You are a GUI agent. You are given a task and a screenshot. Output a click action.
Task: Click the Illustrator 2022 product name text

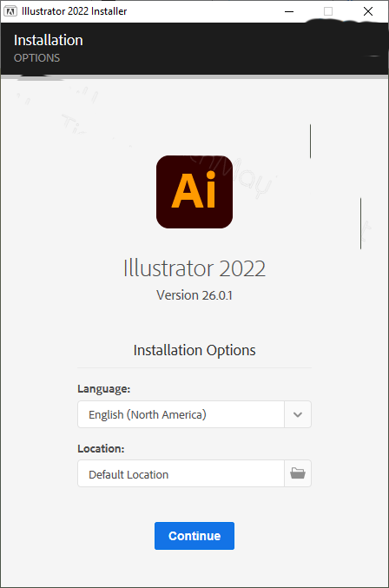click(194, 268)
